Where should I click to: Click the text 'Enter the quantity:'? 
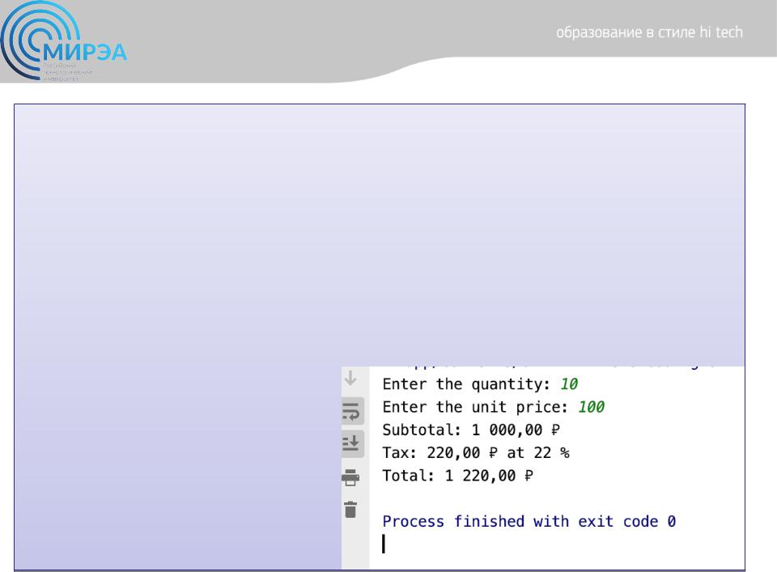(x=466, y=384)
